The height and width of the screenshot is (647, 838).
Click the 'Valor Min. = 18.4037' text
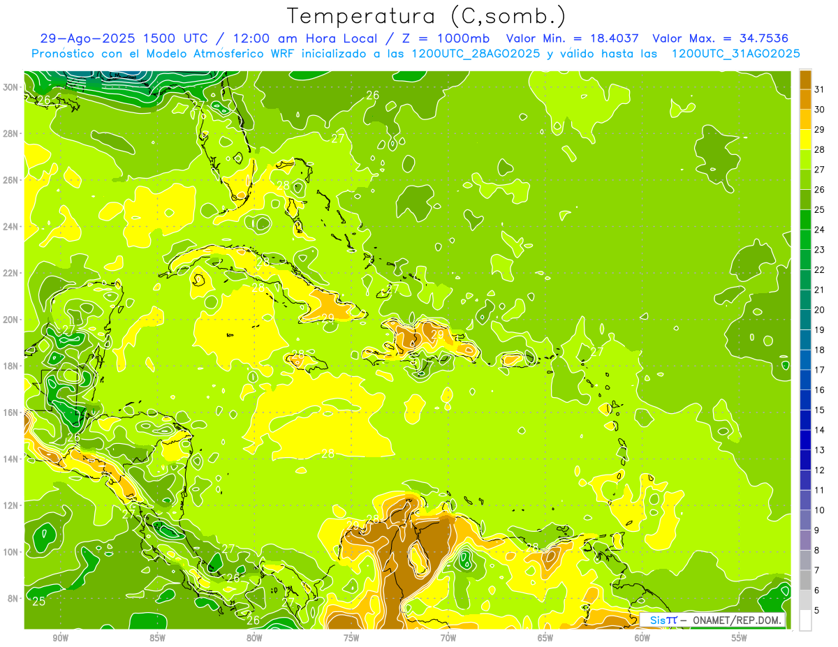point(573,38)
